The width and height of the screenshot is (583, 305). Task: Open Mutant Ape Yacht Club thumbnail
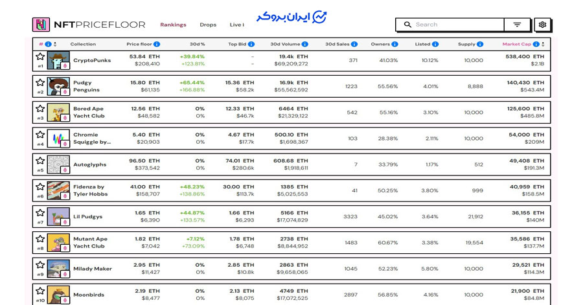(58, 242)
